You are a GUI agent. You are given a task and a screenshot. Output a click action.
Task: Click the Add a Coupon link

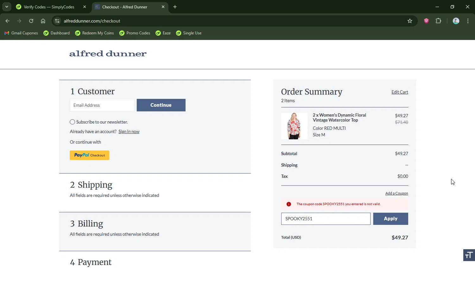tap(396, 193)
